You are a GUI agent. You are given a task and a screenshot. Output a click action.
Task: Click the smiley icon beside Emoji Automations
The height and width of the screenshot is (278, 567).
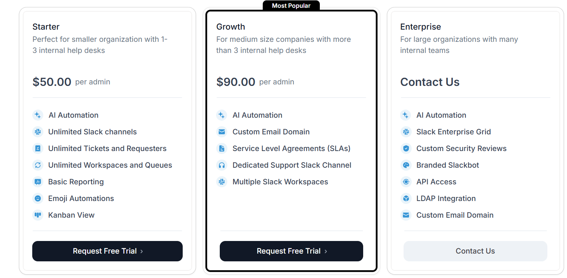pos(38,198)
